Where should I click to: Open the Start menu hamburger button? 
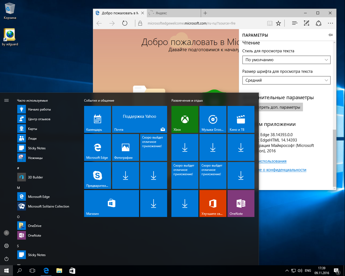(6, 101)
